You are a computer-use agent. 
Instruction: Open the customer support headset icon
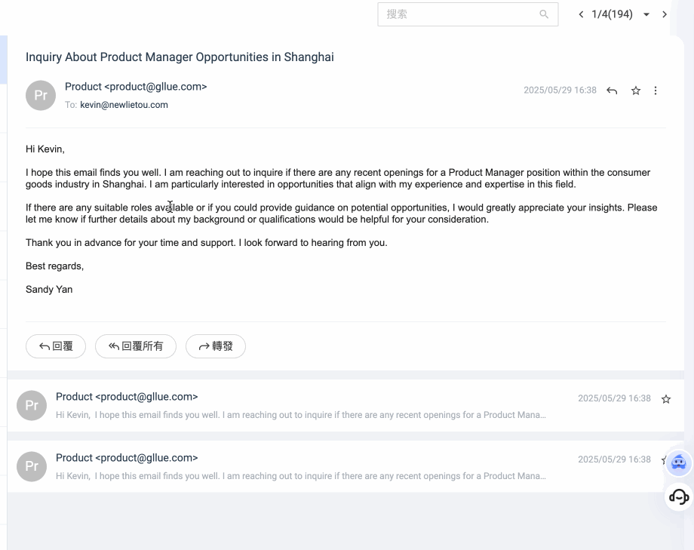[678, 497]
